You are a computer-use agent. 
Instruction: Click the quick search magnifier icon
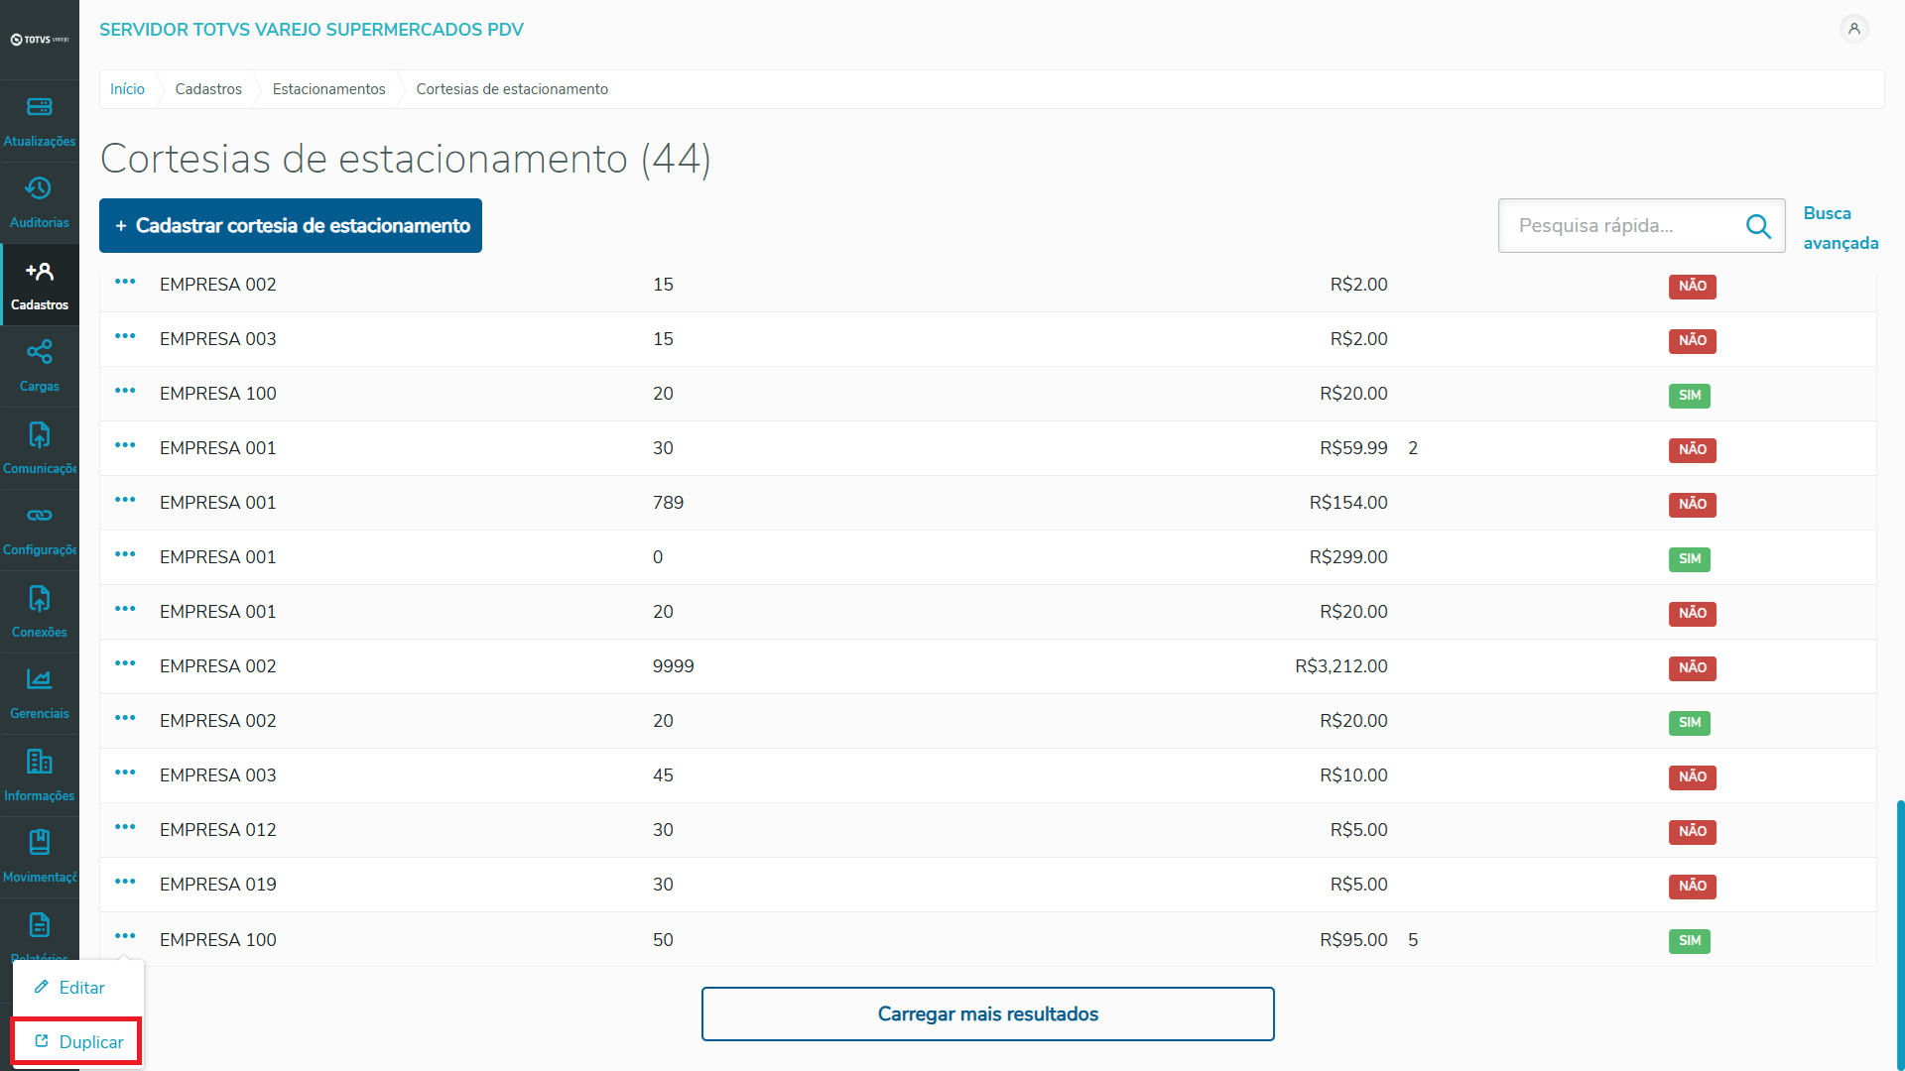(x=1758, y=226)
